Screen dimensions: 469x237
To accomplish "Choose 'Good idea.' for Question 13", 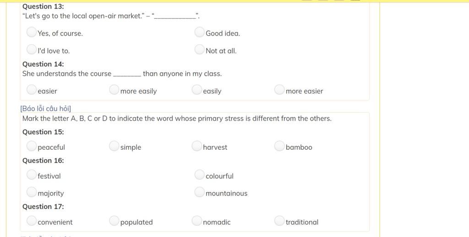I will (200, 32).
